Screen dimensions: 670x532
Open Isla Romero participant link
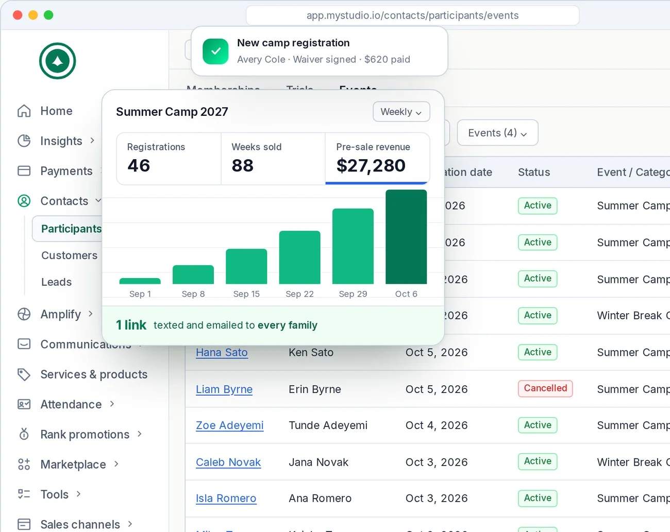[226, 499]
